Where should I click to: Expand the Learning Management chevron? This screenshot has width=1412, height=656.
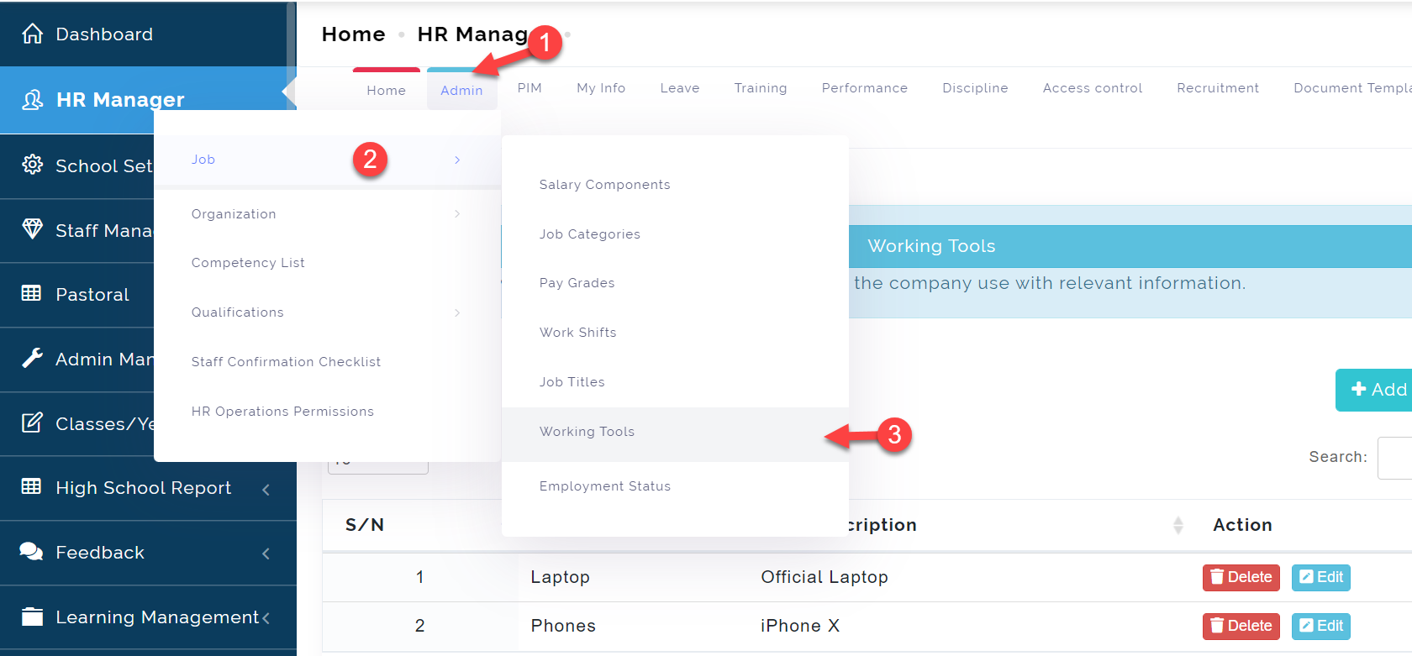point(266,618)
